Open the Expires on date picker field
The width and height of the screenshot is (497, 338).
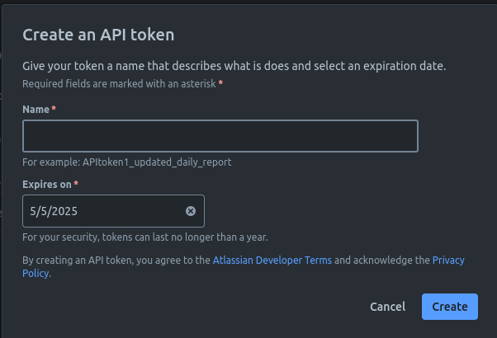coord(113,211)
